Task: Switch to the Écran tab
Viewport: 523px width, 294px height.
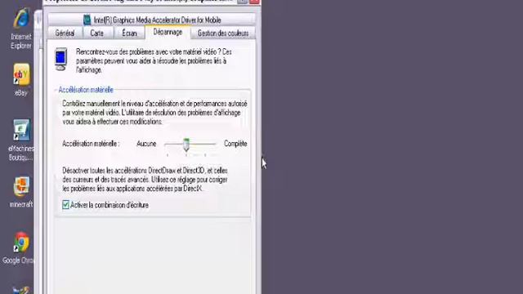Action: [129, 33]
